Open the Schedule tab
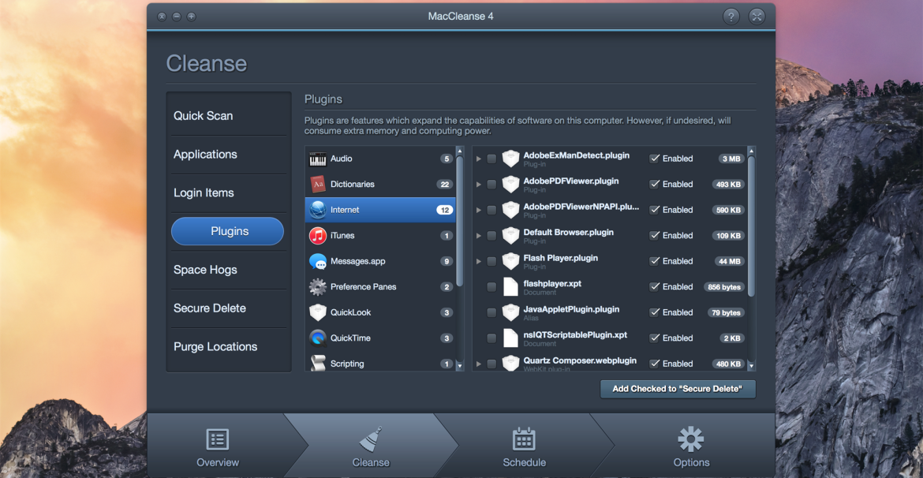Image resolution: width=923 pixels, height=478 pixels. coord(524,446)
